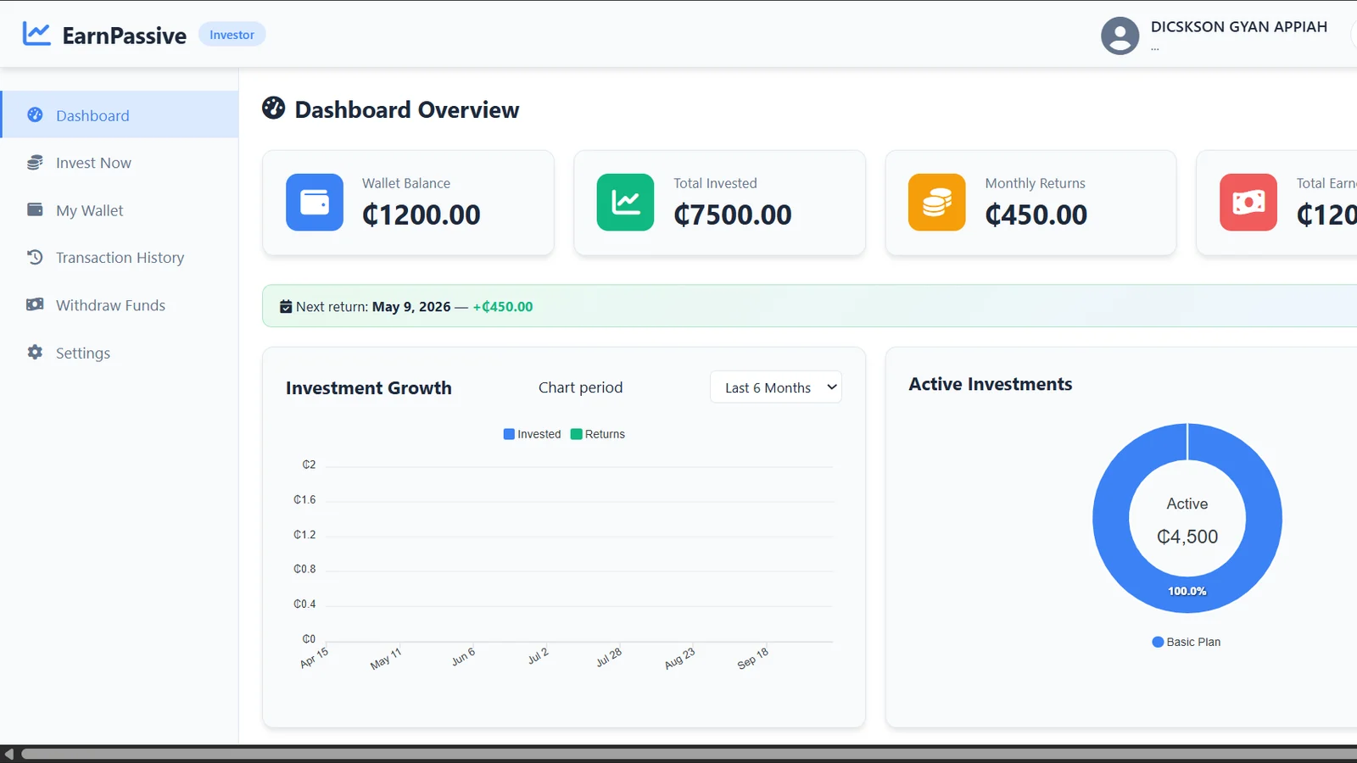Viewport: 1357px width, 763px height.
Task: Toggle the Returns legend swatch
Action: click(x=577, y=434)
